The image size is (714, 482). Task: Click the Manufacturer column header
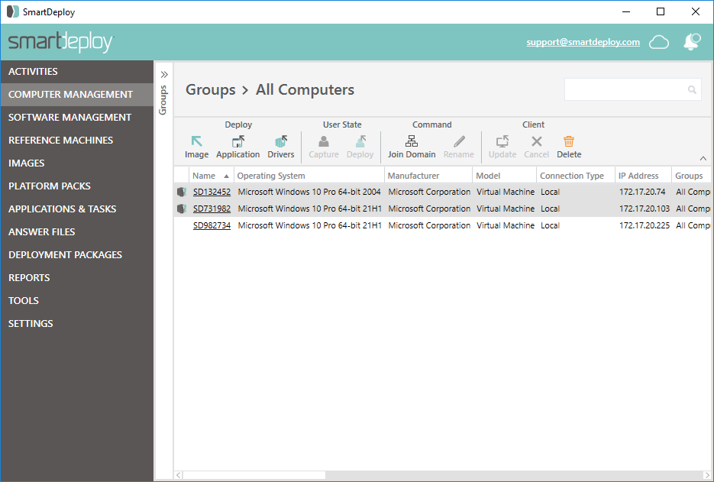click(x=428, y=176)
